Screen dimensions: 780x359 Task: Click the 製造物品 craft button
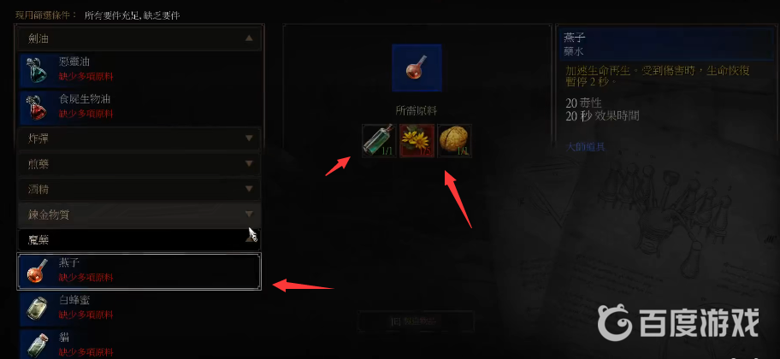(x=417, y=321)
